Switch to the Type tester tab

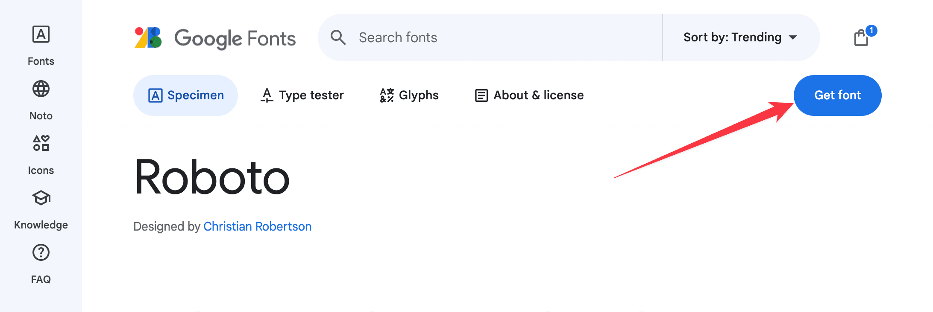pyautogui.click(x=302, y=95)
